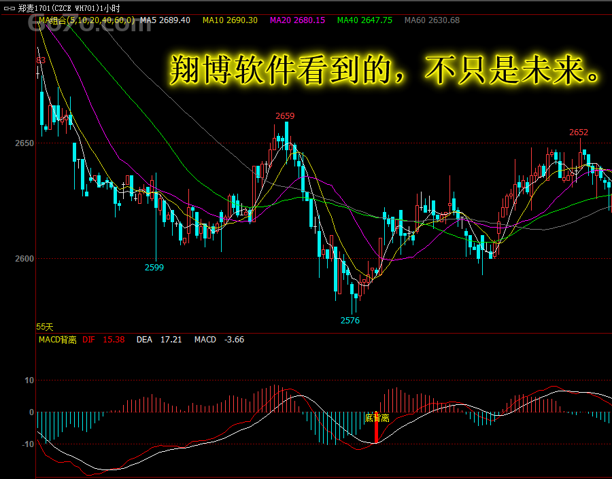Click the 0 level on MACD axis

pos(32,412)
